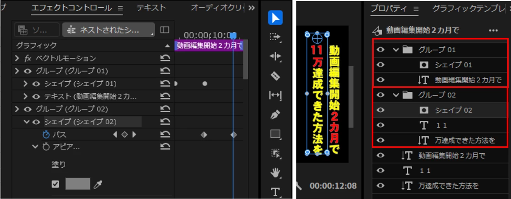
Task: Go to next パス keyframe
Action: [134, 135]
